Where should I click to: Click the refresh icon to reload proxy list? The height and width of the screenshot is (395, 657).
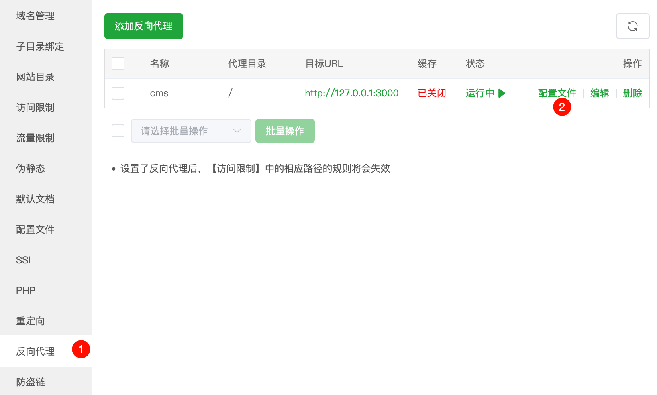point(633,26)
